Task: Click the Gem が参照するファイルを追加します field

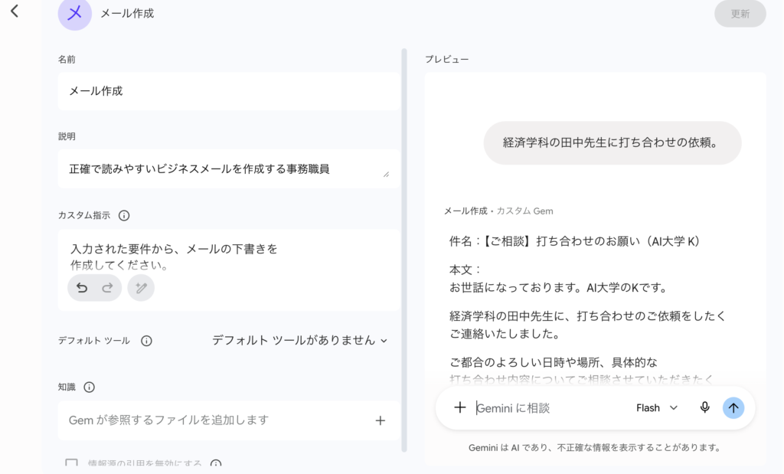Action: point(228,420)
